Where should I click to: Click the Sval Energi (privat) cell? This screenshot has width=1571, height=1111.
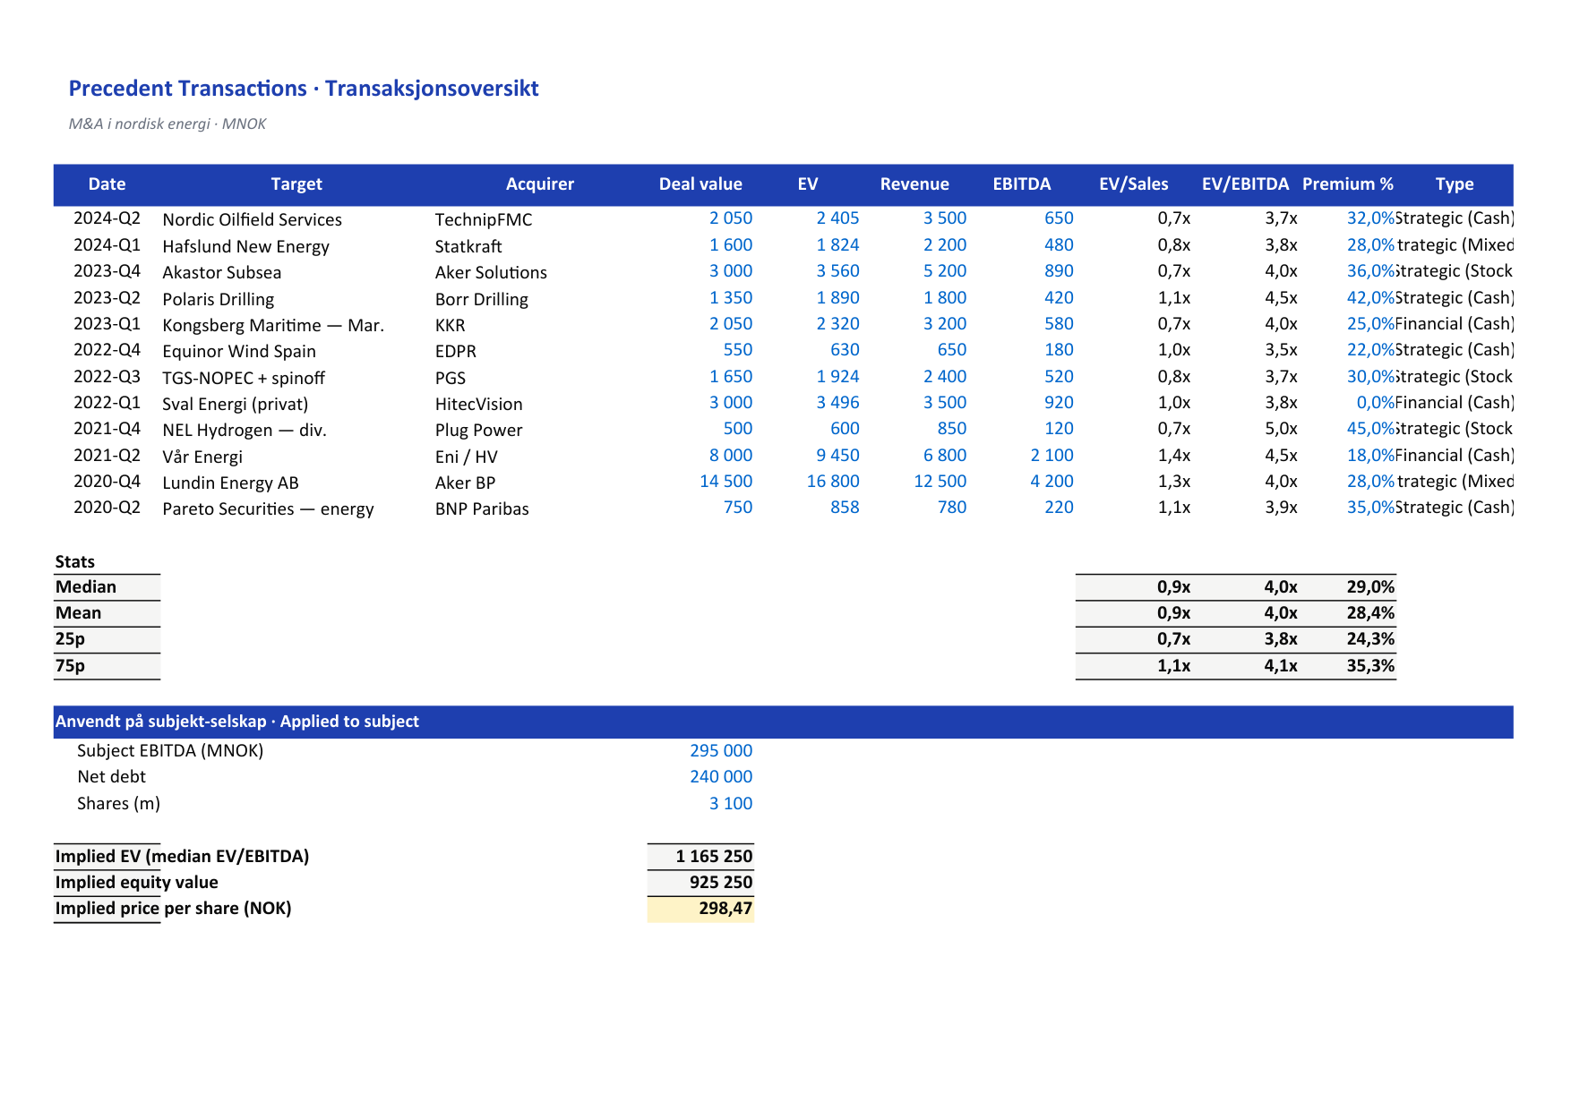(235, 404)
